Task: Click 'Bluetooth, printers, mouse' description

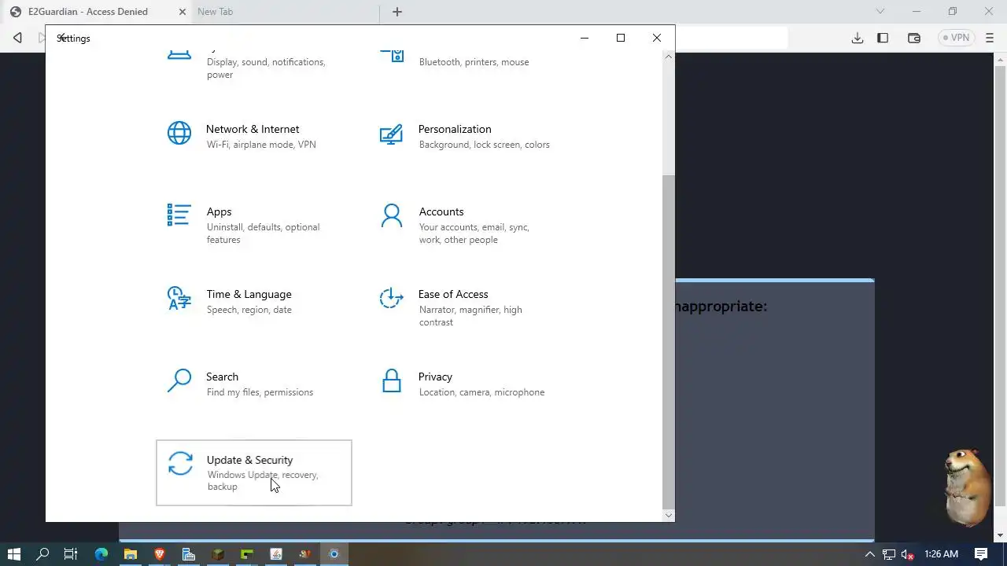Action: [474, 62]
